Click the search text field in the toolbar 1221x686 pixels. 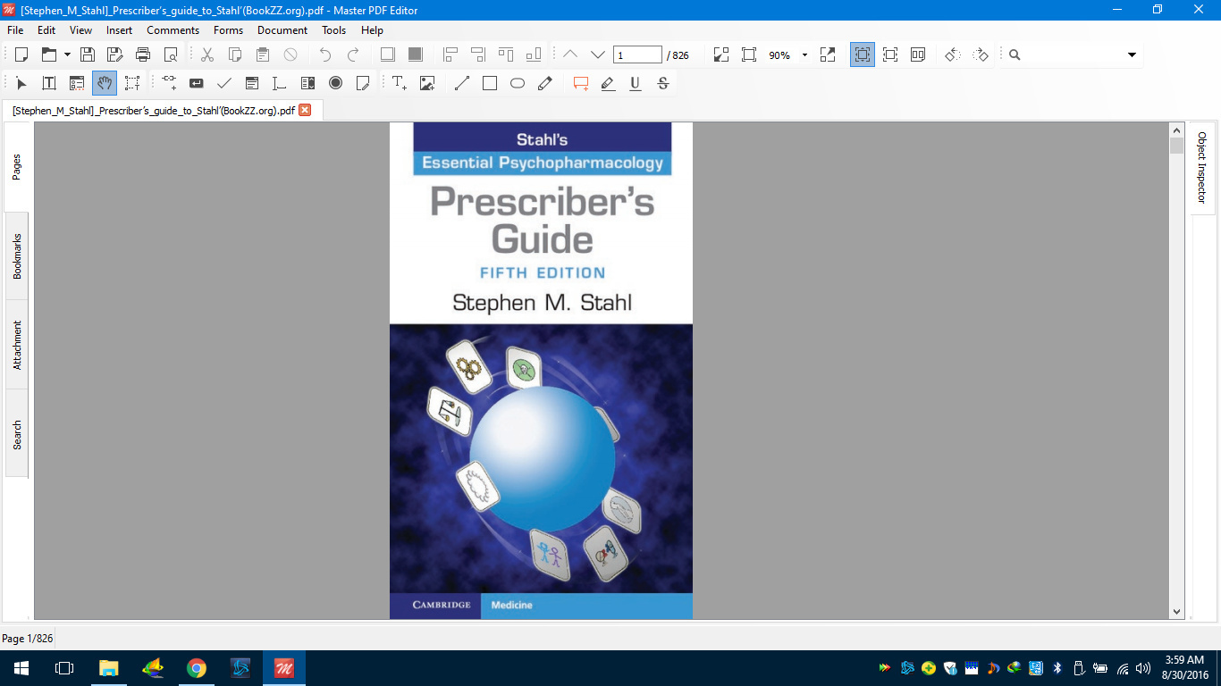1072,54
